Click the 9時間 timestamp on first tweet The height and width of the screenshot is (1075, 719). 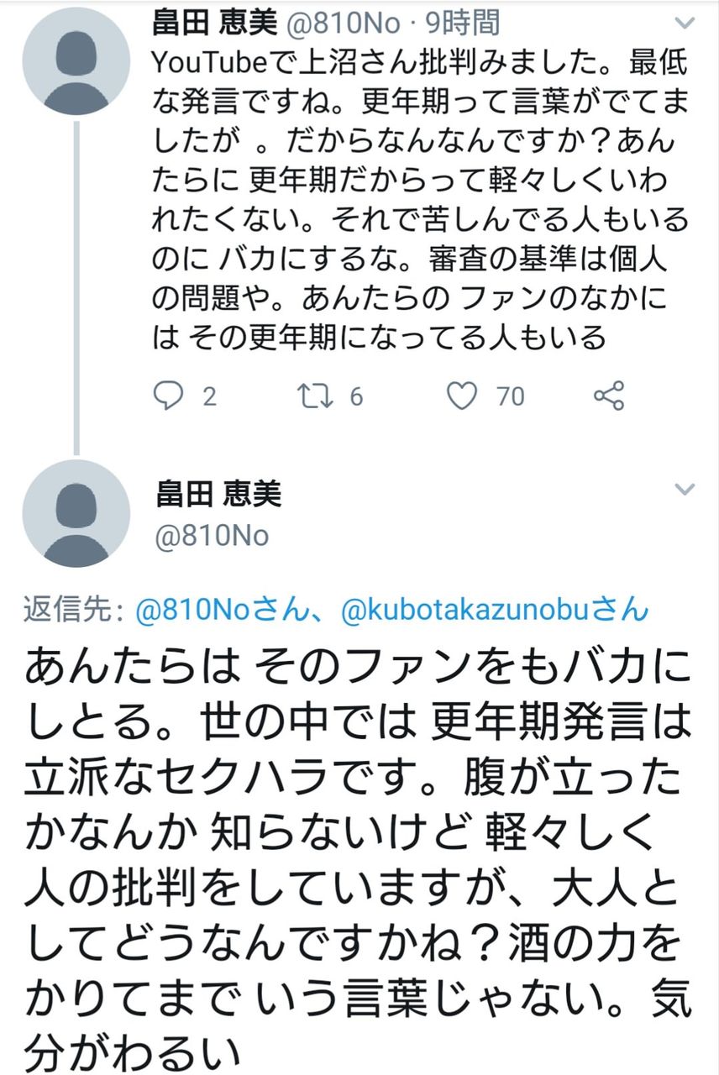pyautogui.click(x=470, y=23)
